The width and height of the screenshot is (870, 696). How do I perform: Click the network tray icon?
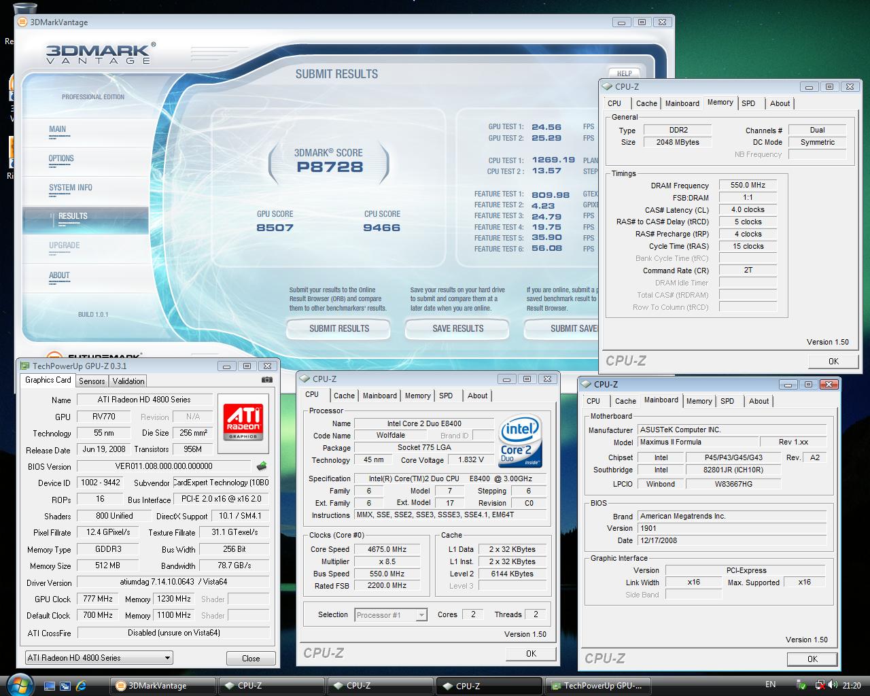(x=821, y=685)
